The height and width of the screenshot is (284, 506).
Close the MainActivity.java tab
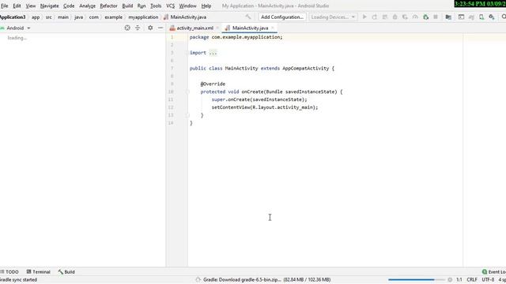click(x=273, y=28)
